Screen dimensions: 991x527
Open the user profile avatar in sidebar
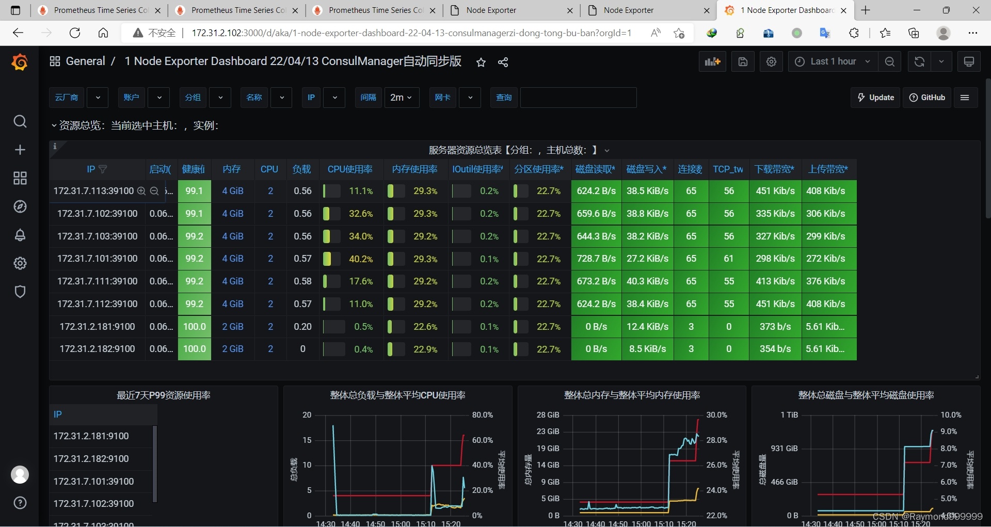pos(20,474)
